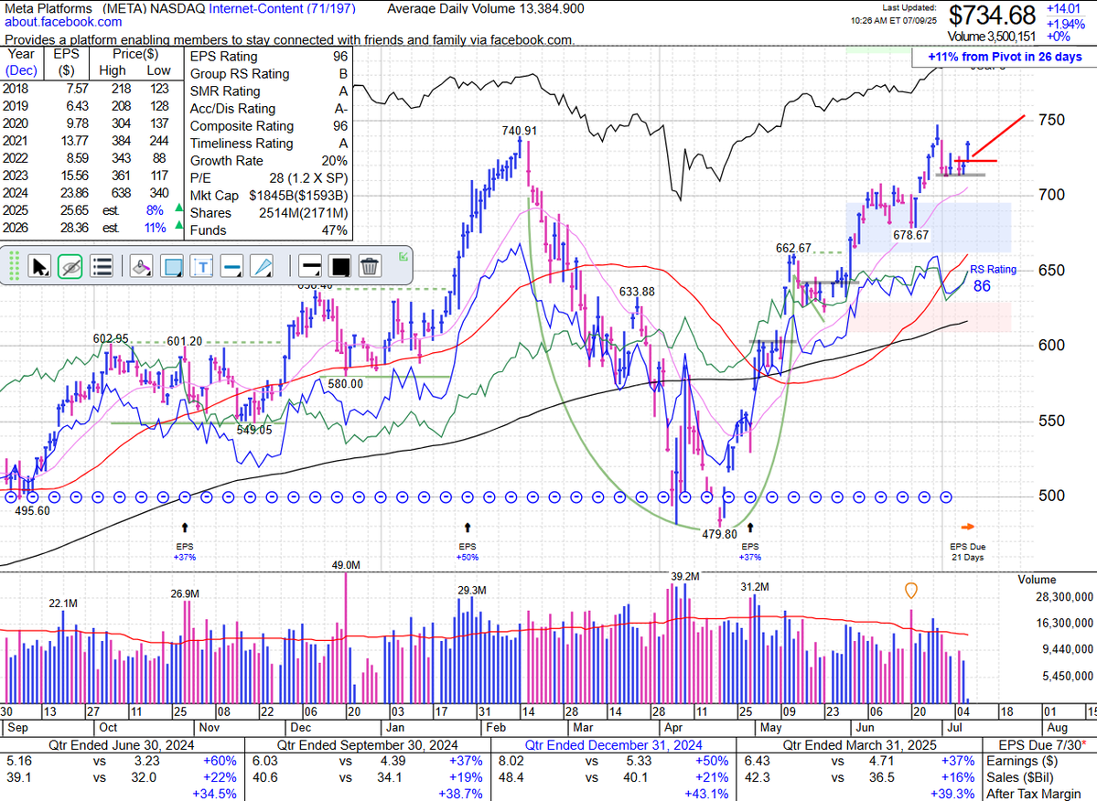Click the trash can delete icon
Screen dimensions: 1097x801
click(370, 266)
